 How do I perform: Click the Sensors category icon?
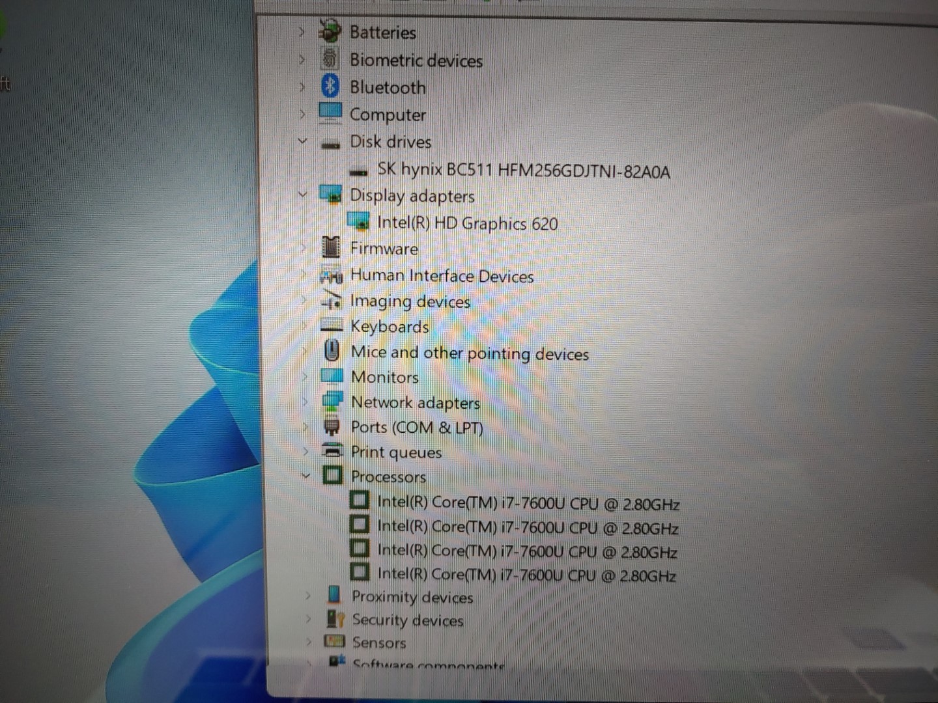tap(334, 641)
